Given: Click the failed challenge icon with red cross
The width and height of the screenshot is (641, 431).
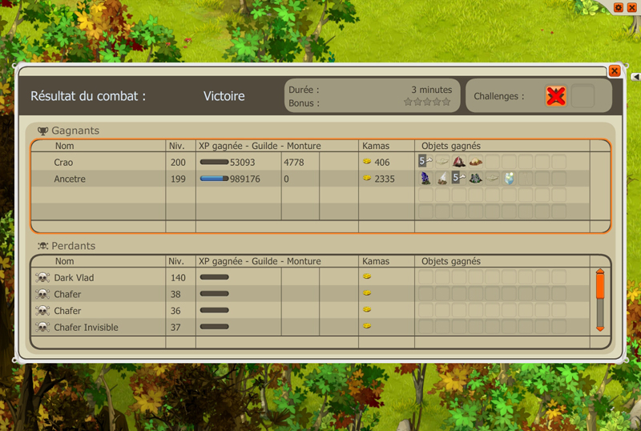Looking at the screenshot, I should [x=556, y=96].
